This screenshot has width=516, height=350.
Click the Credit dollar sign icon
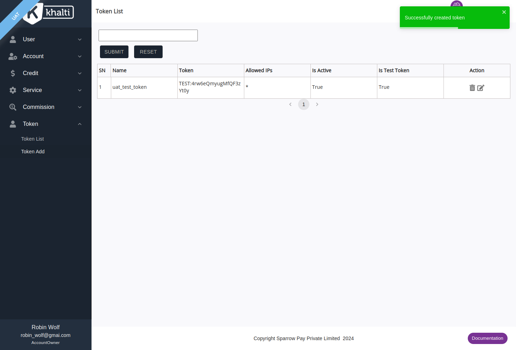pos(13,73)
